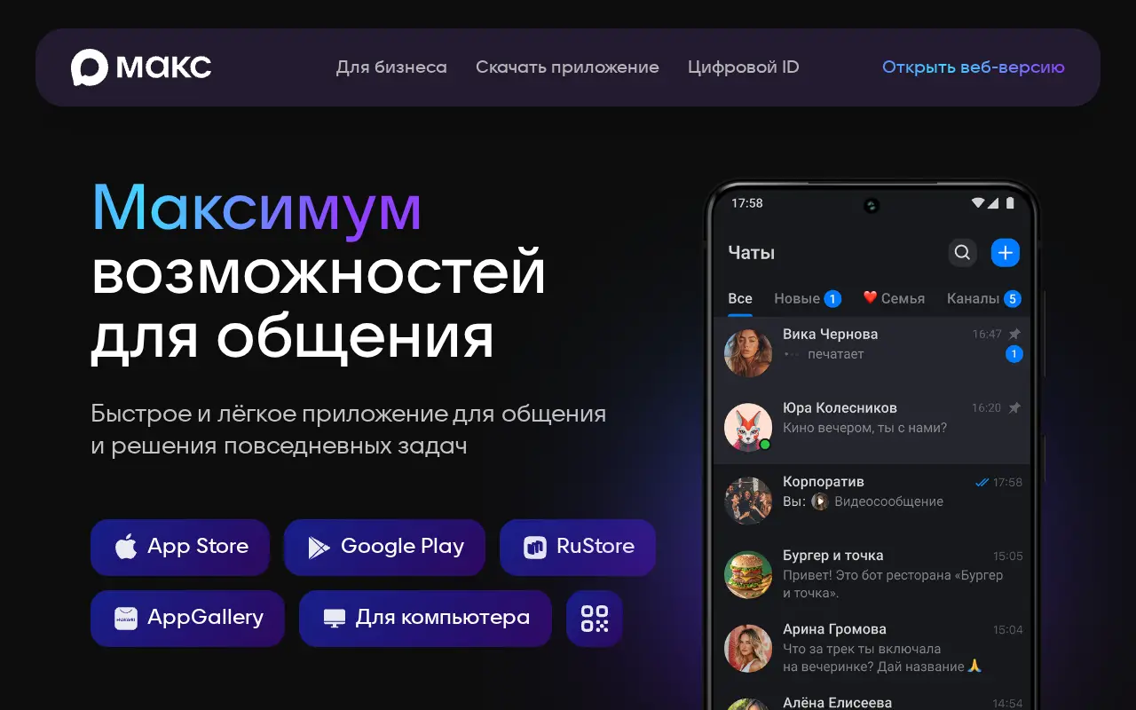The height and width of the screenshot is (710, 1136).
Task: Select the Все tab in chats
Action: (x=740, y=299)
